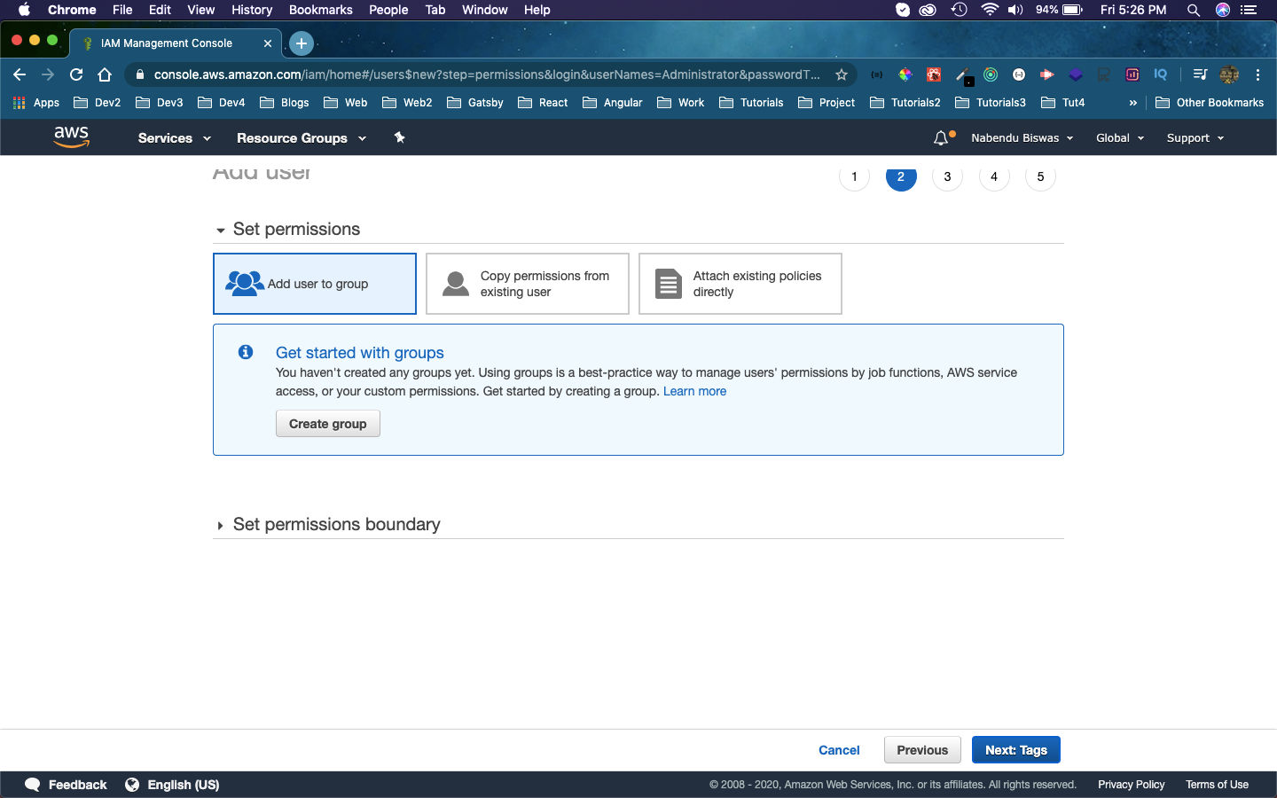The height and width of the screenshot is (798, 1277).
Task: Open the Bookmarks menu
Action: tap(321, 10)
